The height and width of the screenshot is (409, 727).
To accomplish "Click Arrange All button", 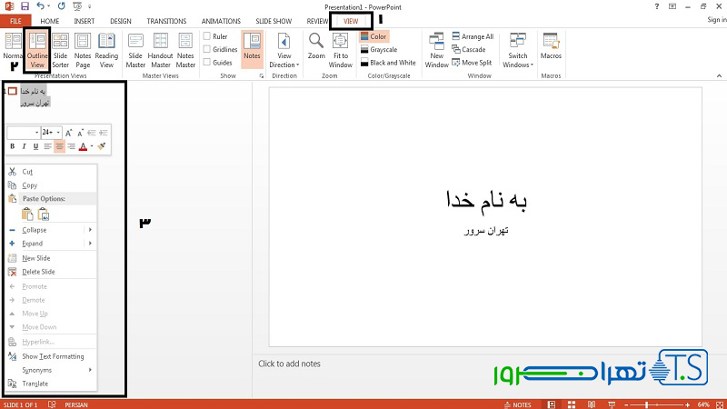I will [476, 37].
